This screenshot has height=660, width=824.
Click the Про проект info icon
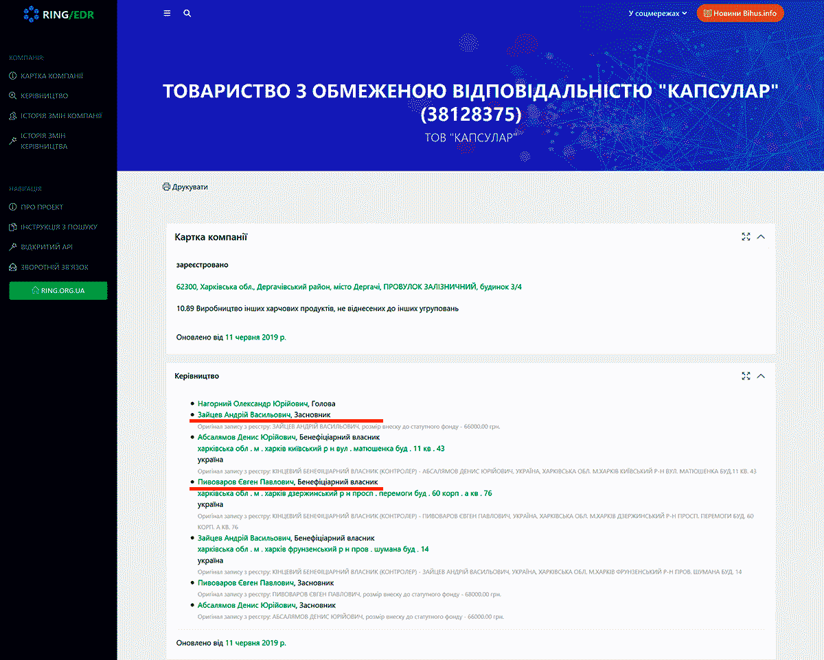(12, 207)
